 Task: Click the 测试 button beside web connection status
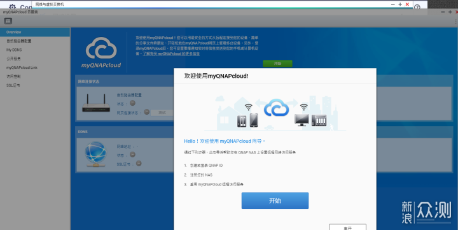[162, 112]
